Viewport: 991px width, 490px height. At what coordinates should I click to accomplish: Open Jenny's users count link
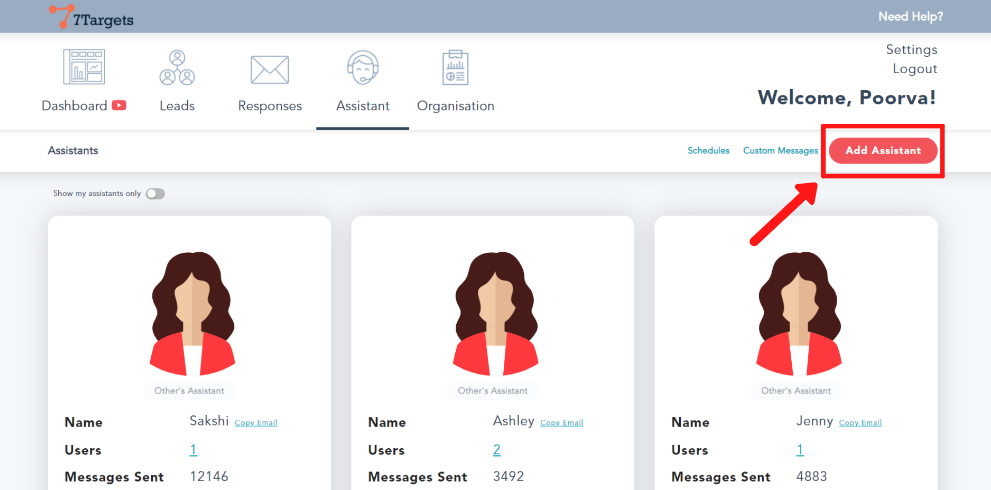pos(800,450)
